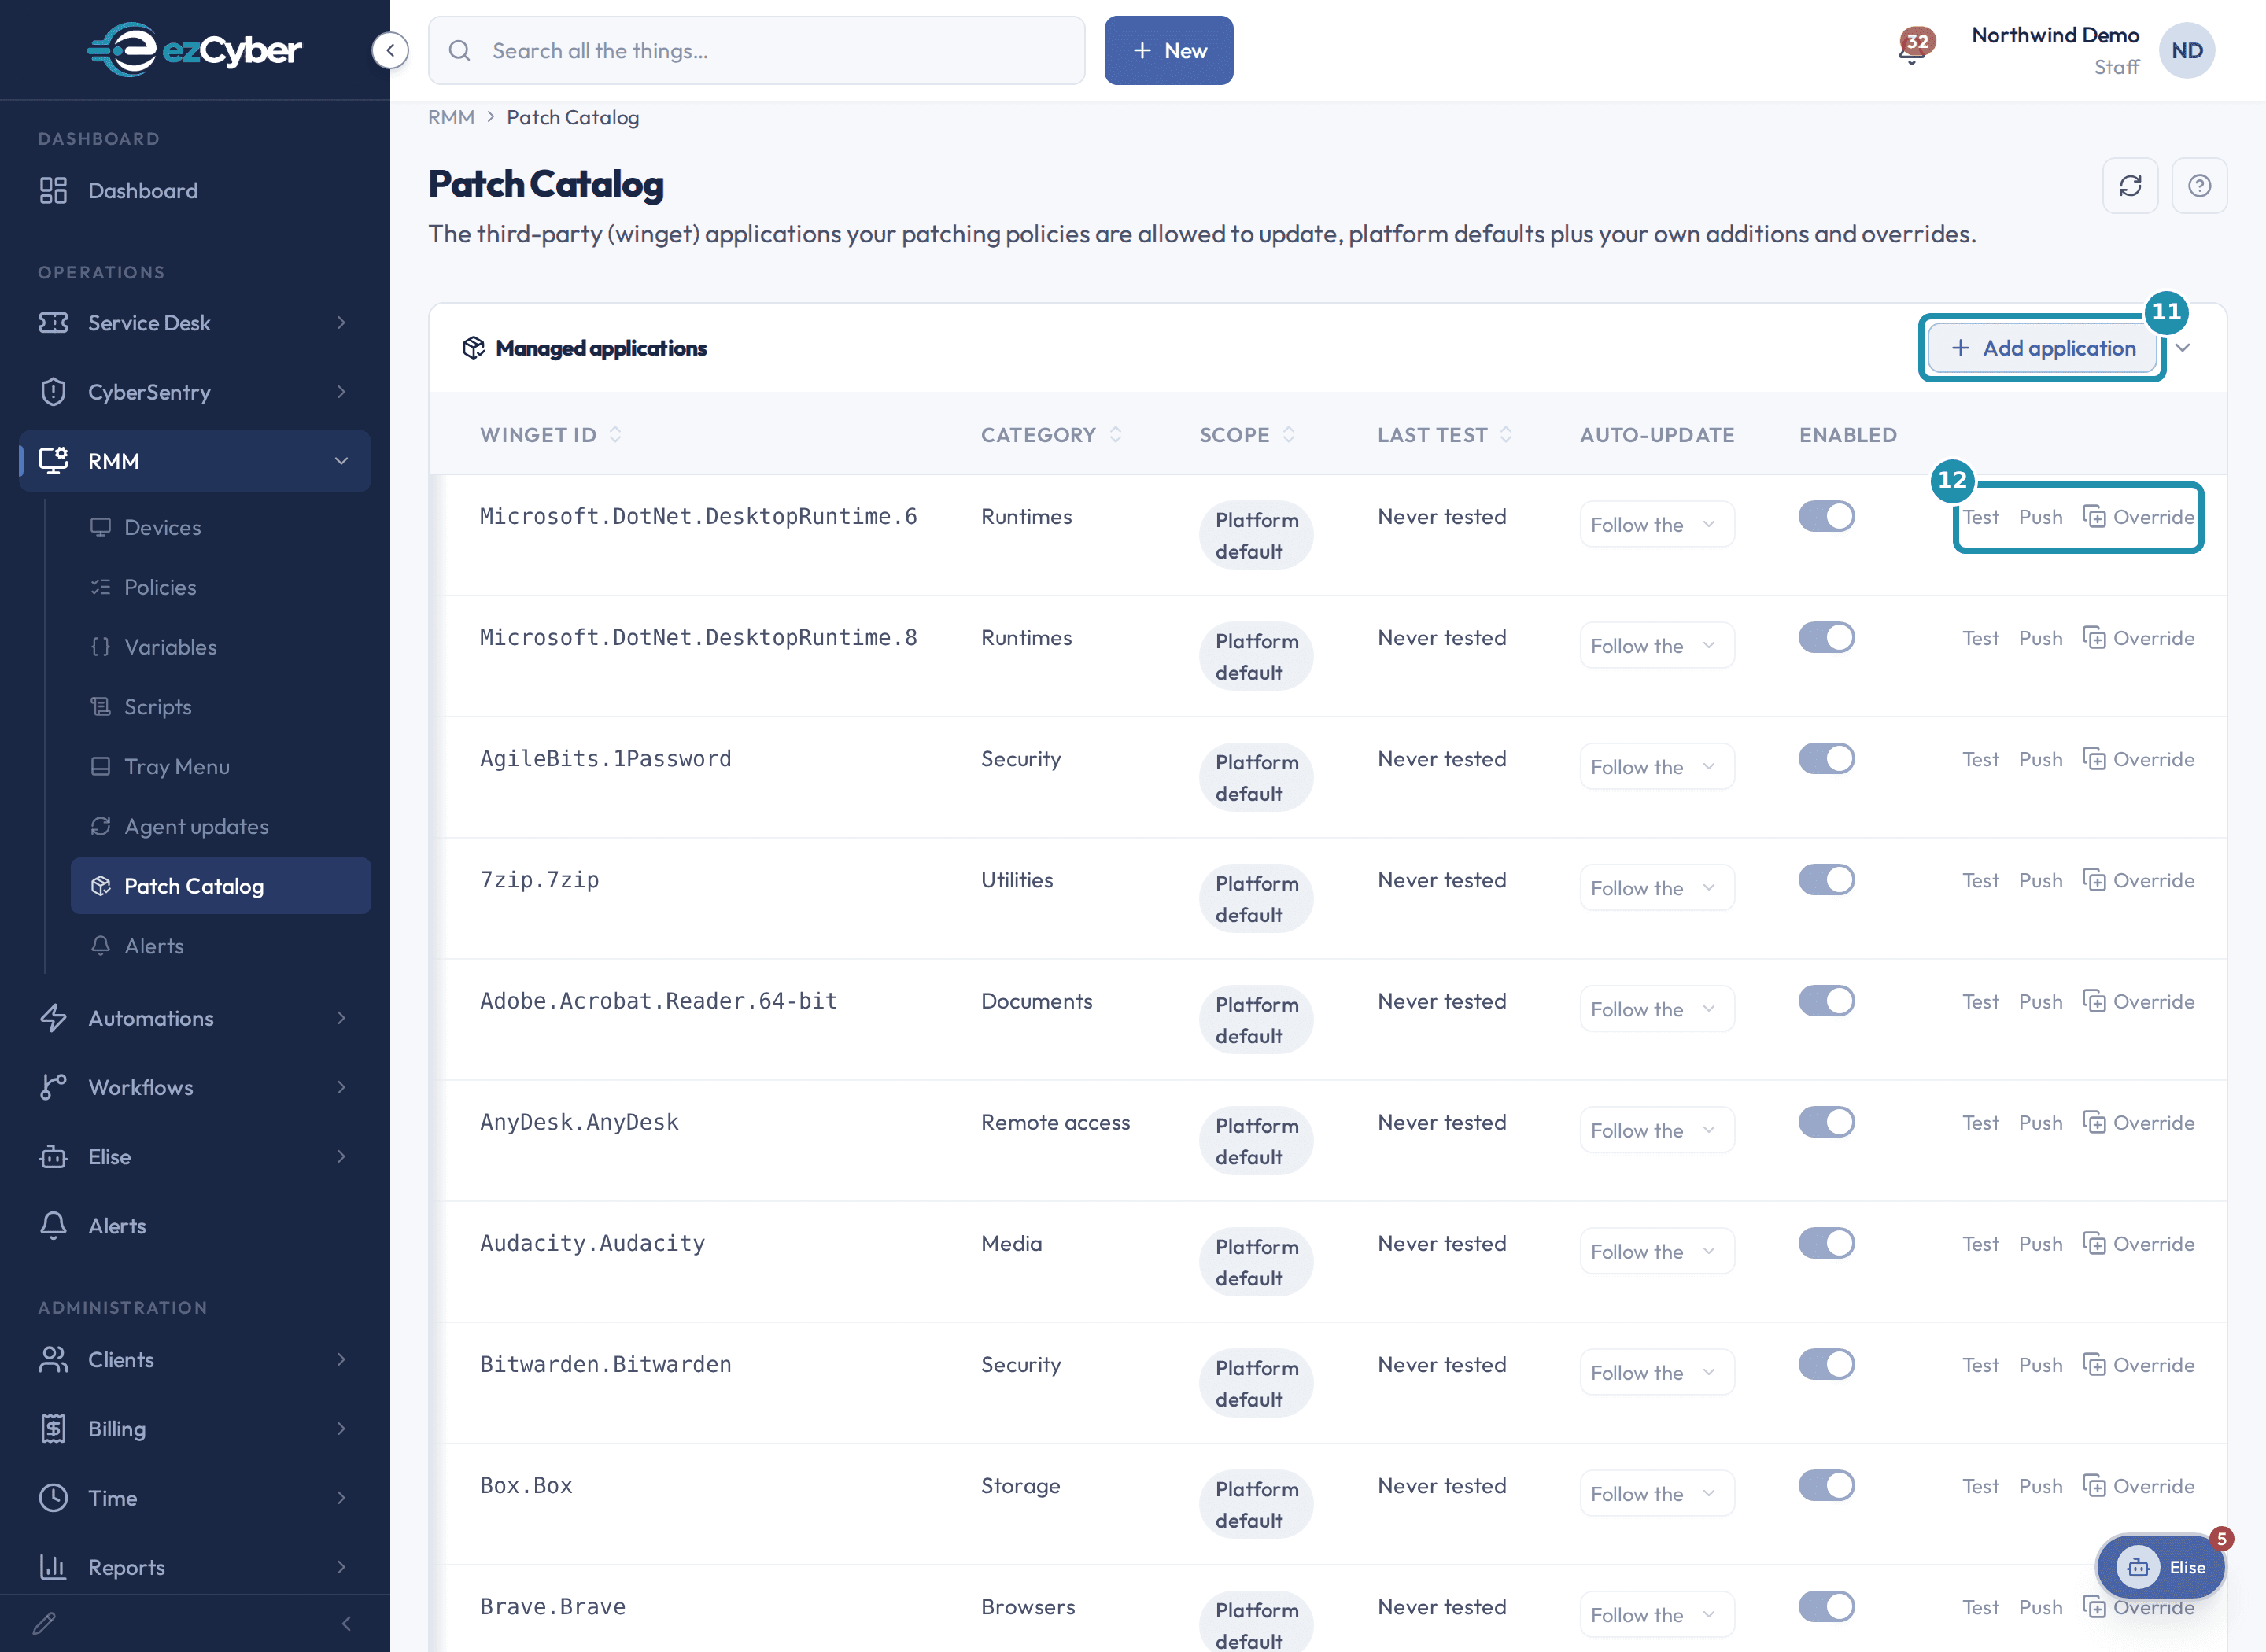The width and height of the screenshot is (2266, 1652).
Task: Refresh the Patch Catalog list
Action: click(2130, 185)
